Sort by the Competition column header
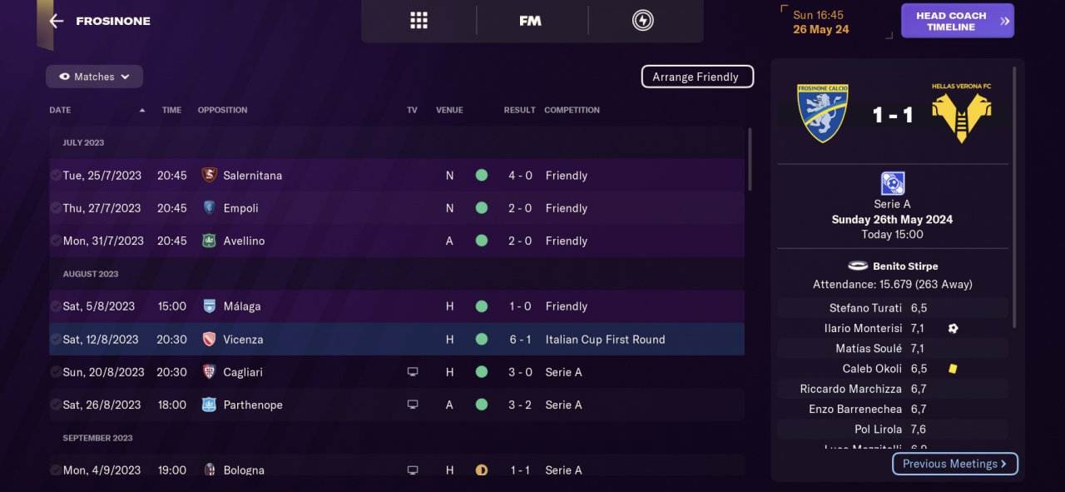This screenshot has width=1065, height=492. (x=572, y=110)
